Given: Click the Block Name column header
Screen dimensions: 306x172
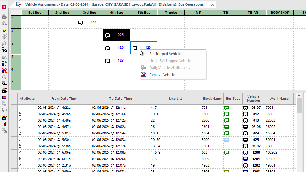Looking at the screenshot, I should click(212, 99).
